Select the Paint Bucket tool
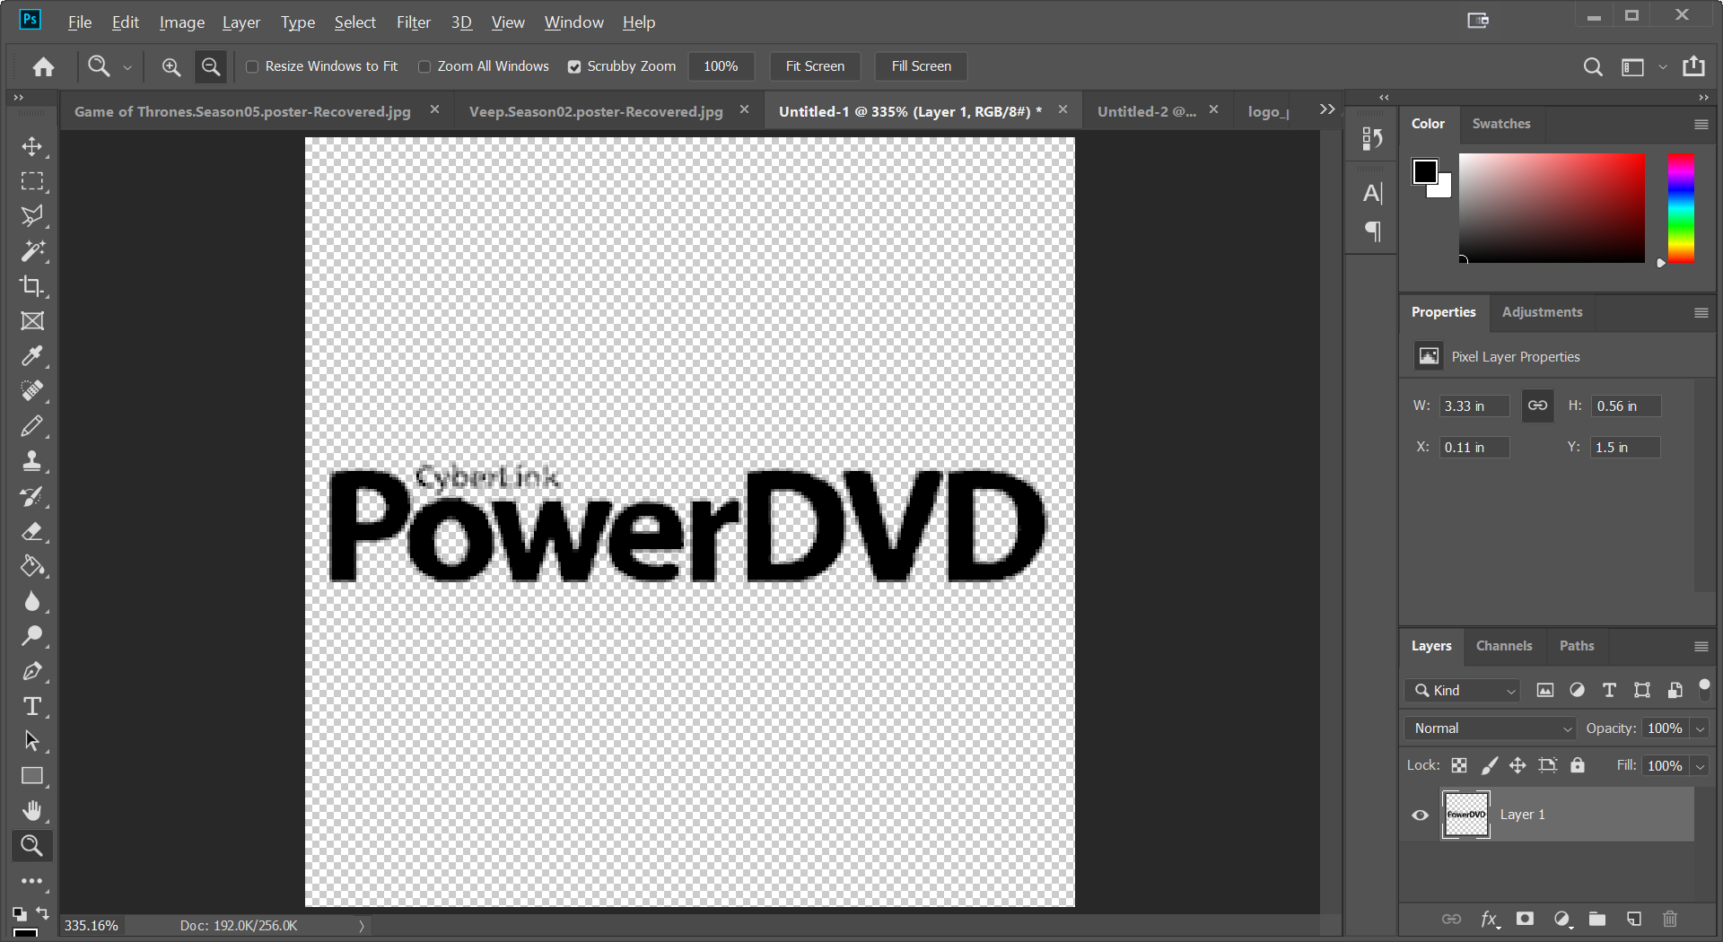The width and height of the screenshot is (1723, 942). (32, 566)
